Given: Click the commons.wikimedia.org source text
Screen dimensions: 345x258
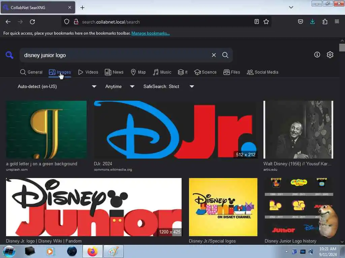Looking at the screenshot, I should tap(113, 170).
